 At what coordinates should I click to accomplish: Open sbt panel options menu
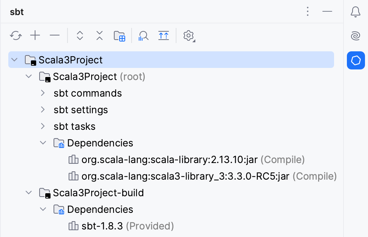click(x=308, y=12)
